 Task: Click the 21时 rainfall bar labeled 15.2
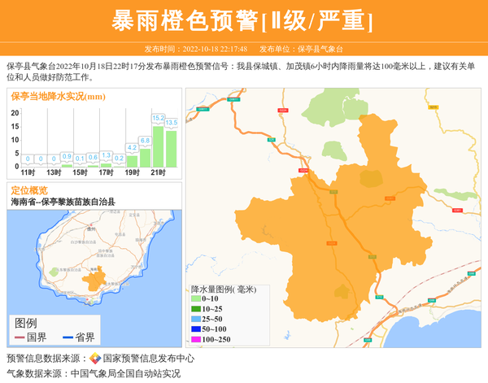tap(158, 146)
